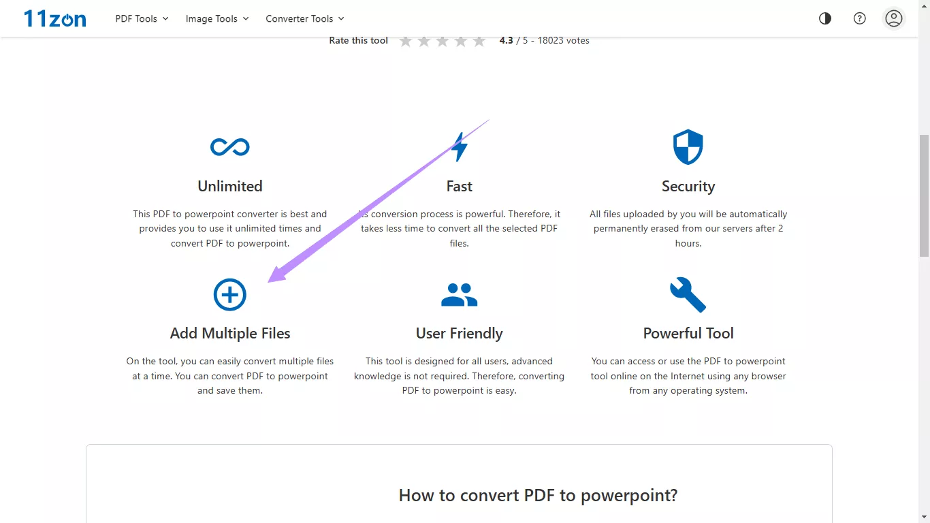
Task: Select PDF Tools in the navigation bar
Action: [x=136, y=18]
